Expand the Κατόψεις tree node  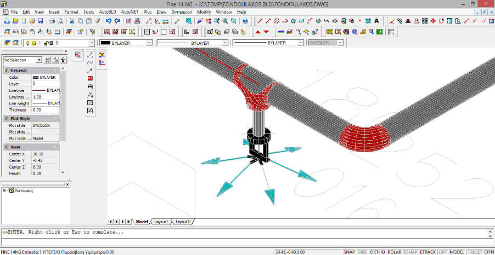(4, 190)
